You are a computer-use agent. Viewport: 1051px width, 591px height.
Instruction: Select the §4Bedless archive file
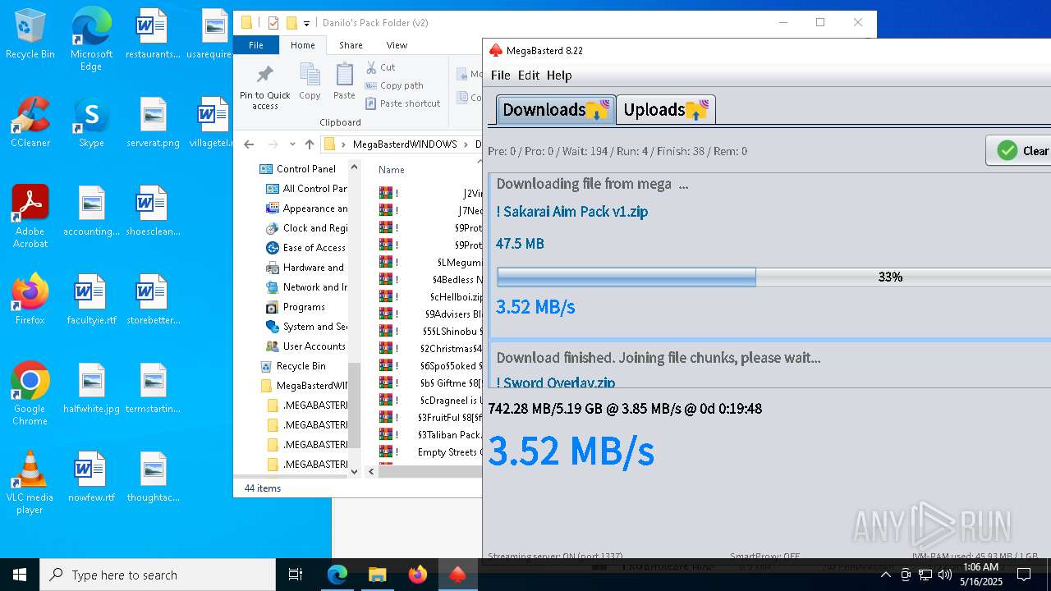(430, 280)
